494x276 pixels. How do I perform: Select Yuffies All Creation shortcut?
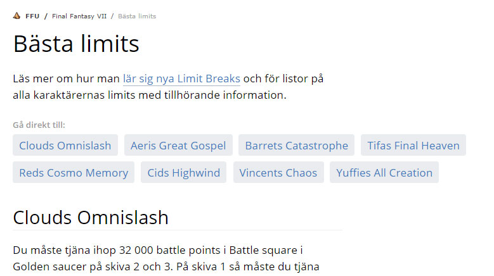[x=384, y=173]
